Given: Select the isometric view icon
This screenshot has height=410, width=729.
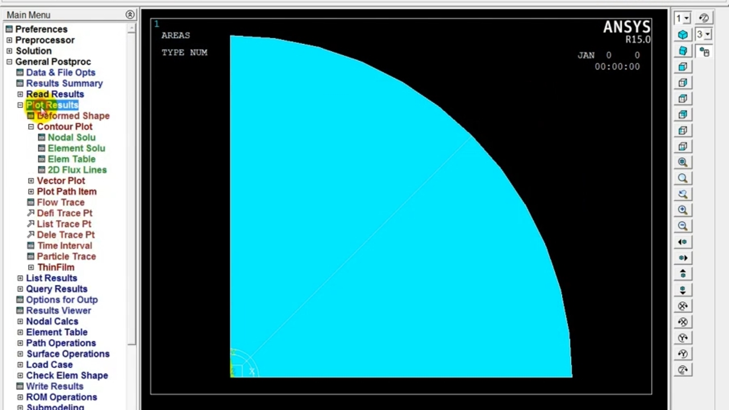Looking at the screenshot, I should coord(683,35).
